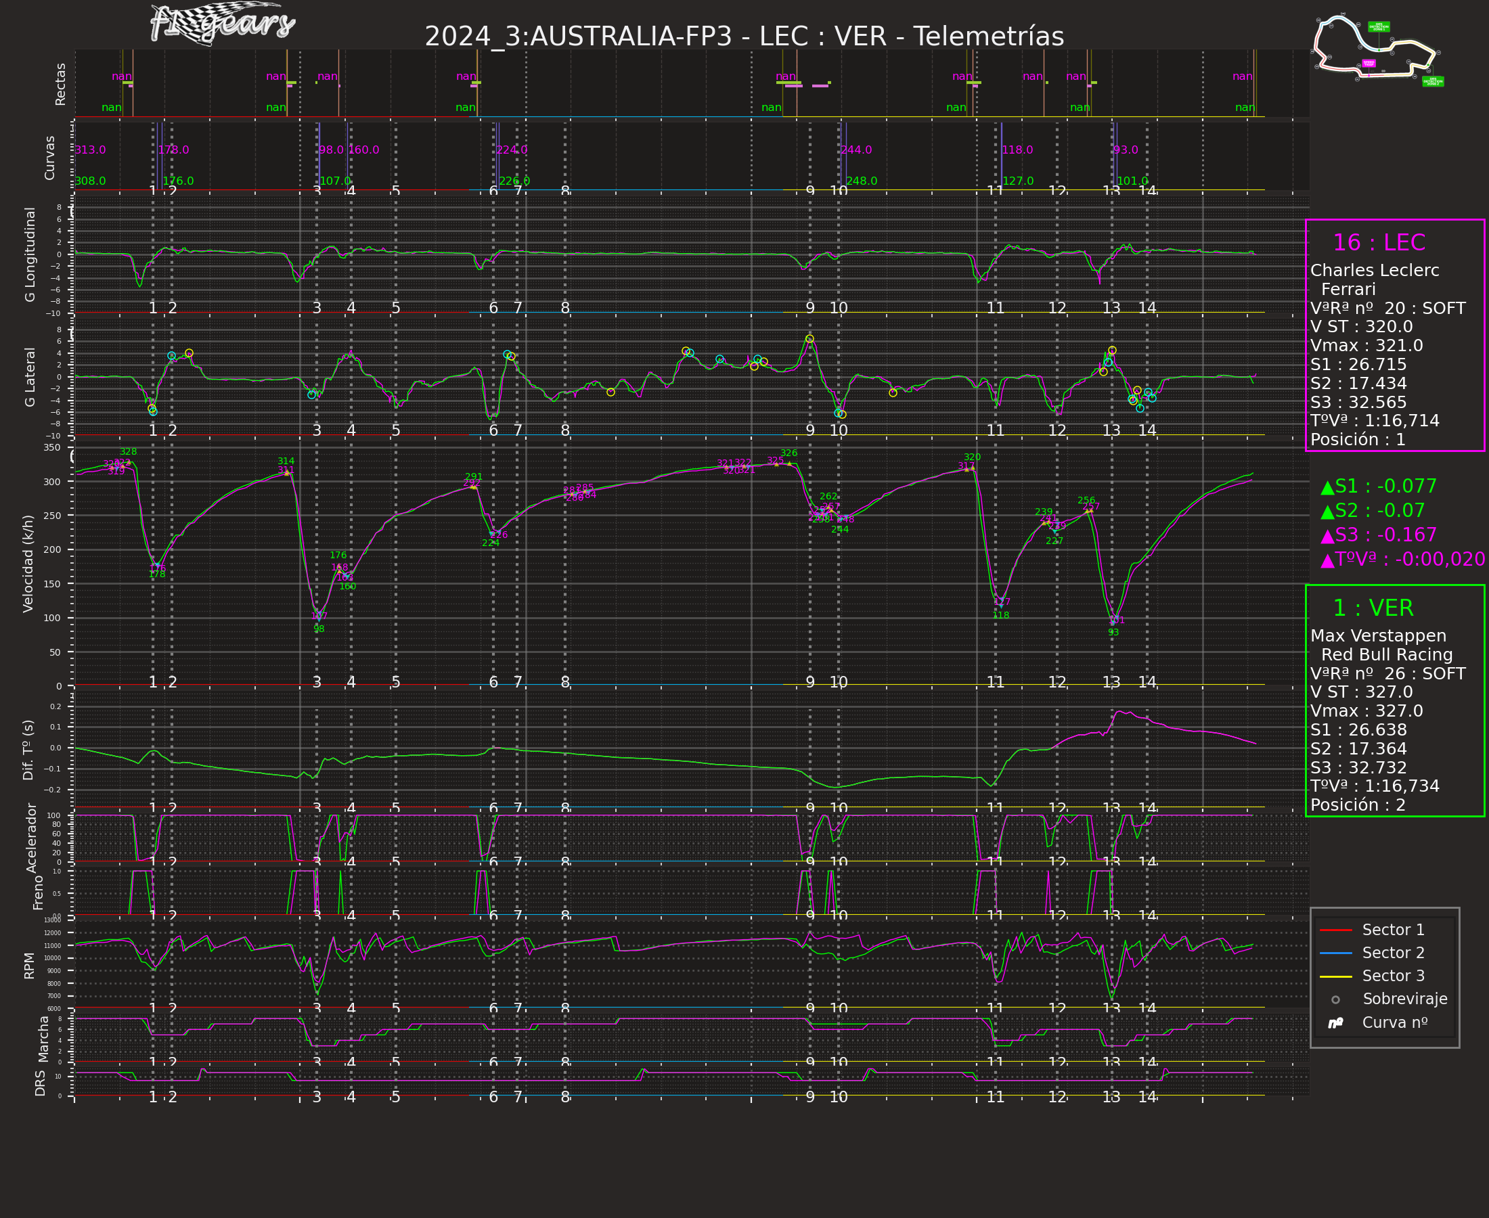Click the f1gears checkered flag logo
Viewport: 1489px width, 1218px height.
click(x=222, y=24)
